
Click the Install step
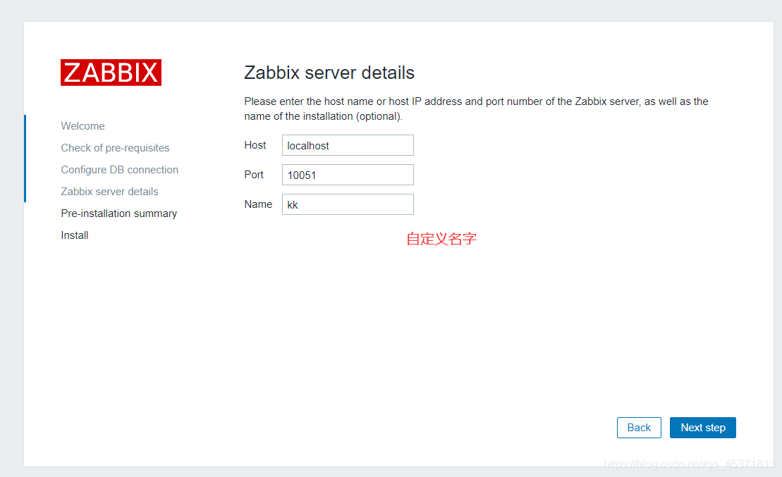(75, 235)
